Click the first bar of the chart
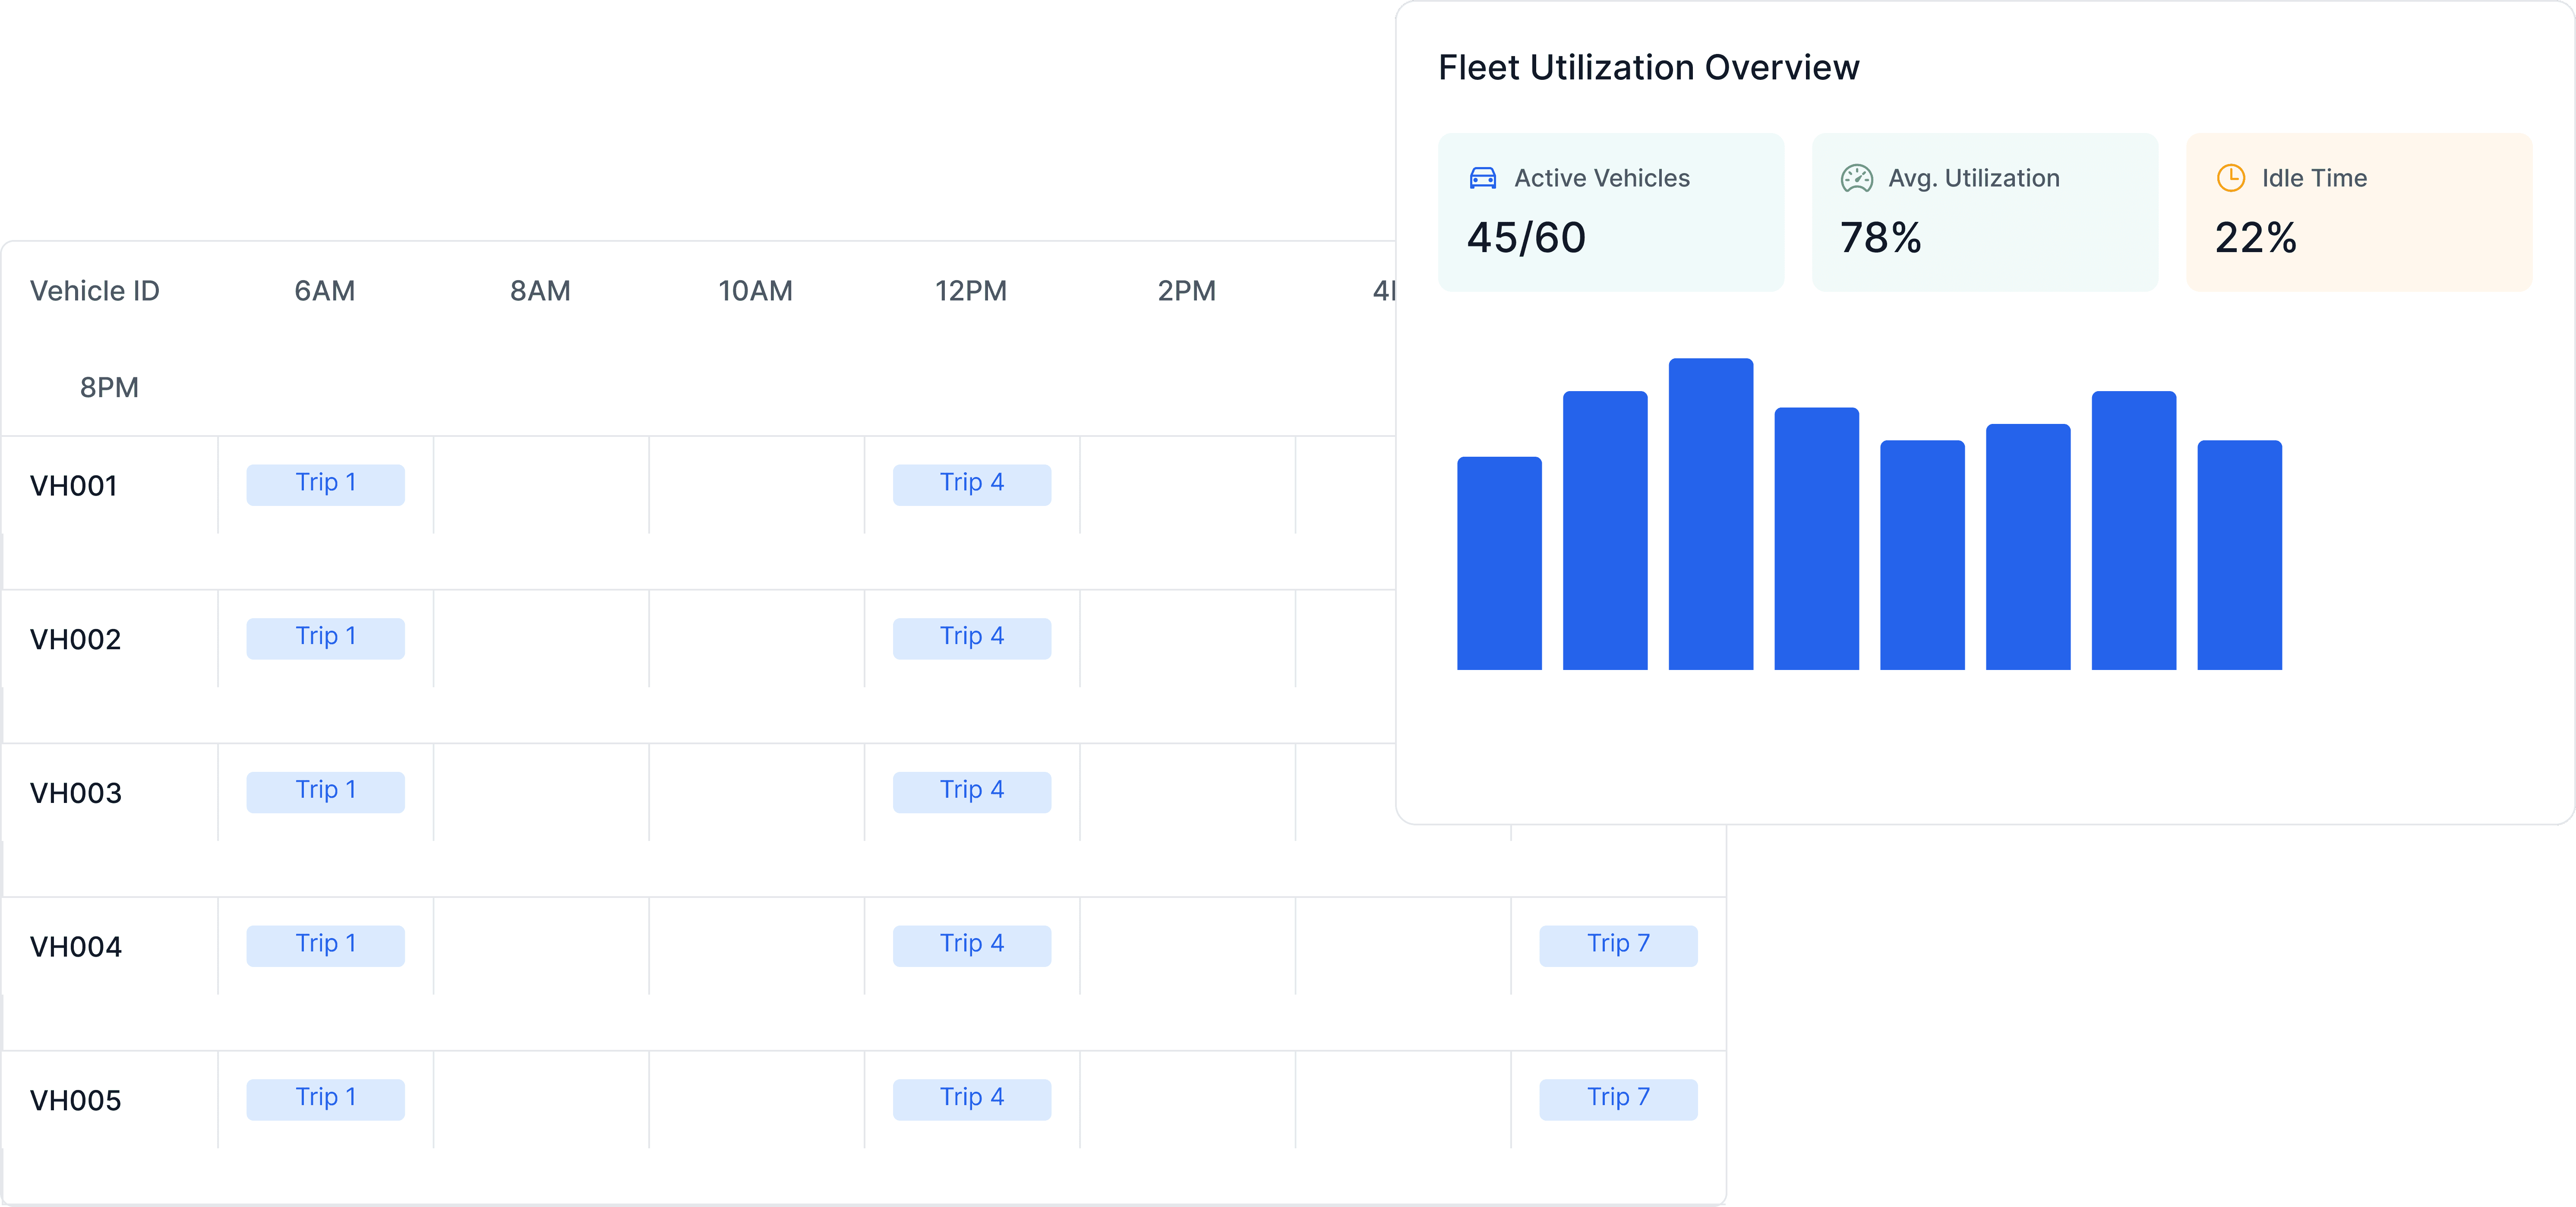 [x=1498, y=563]
